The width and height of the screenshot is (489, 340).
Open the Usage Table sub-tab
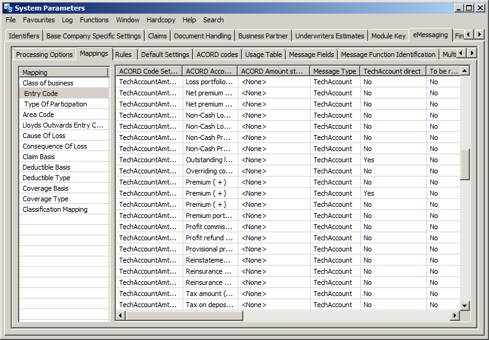click(x=264, y=54)
